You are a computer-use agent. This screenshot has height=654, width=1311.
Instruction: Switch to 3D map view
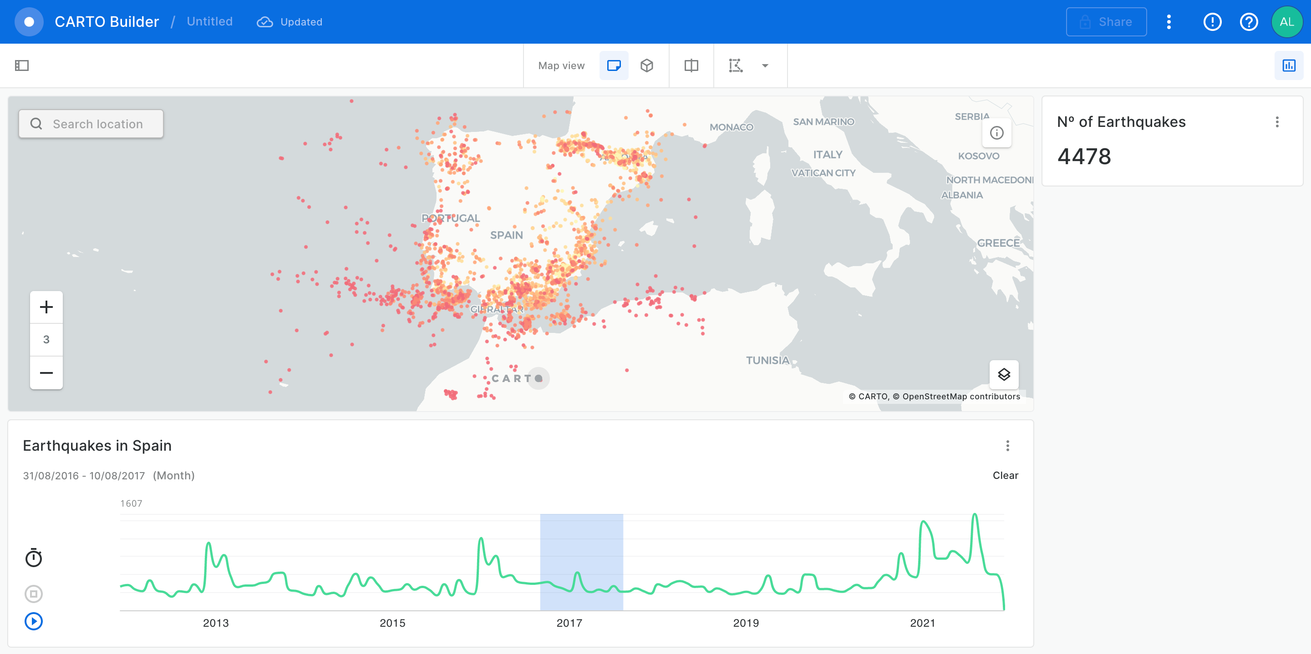(x=646, y=65)
